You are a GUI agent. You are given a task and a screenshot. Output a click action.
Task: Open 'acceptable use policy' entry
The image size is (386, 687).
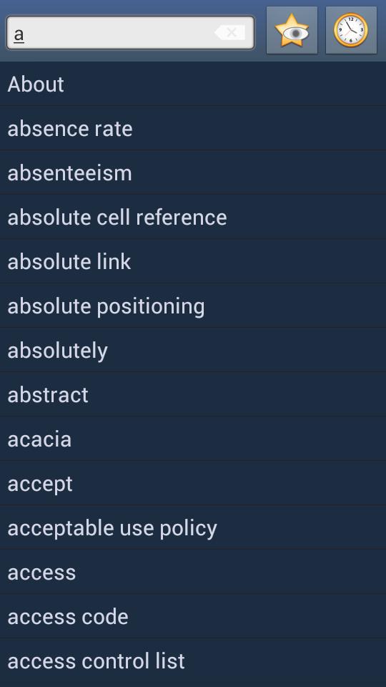pos(193,528)
